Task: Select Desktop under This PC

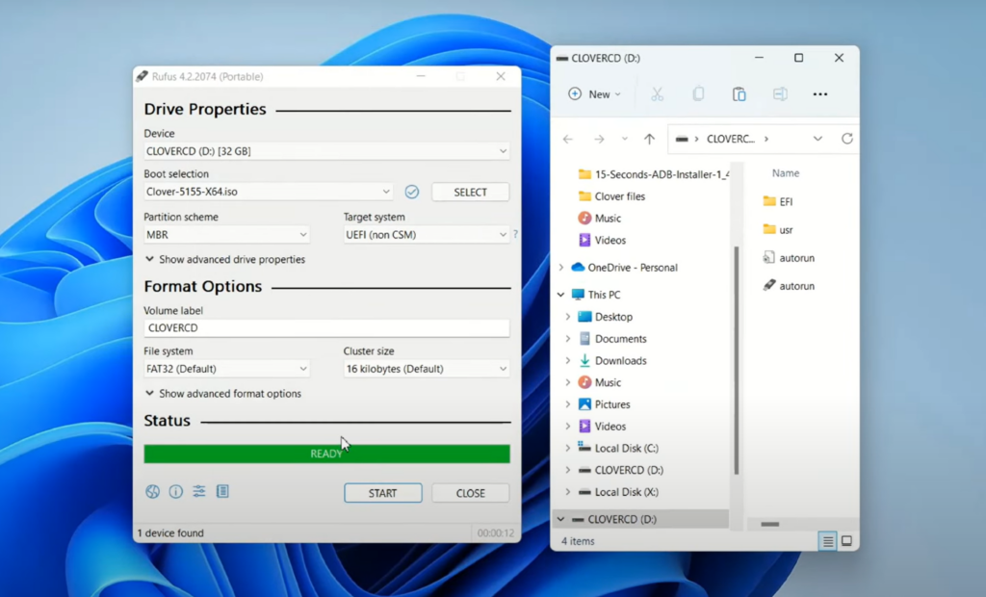Action: click(x=613, y=317)
